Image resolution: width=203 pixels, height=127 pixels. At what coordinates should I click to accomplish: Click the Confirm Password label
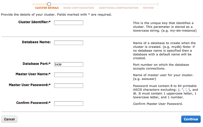[x=33, y=103]
